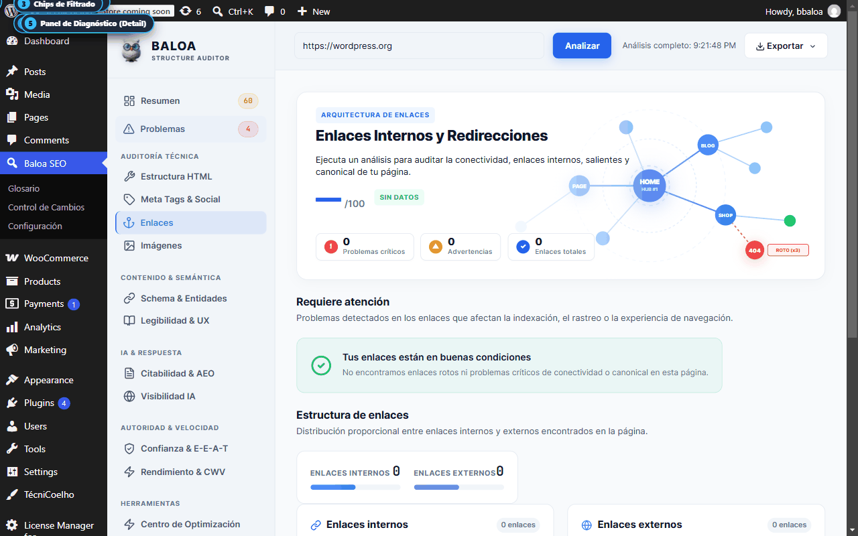The width and height of the screenshot is (858, 536).
Task: Click the Products box icon
Action: pyautogui.click(x=12, y=281)
